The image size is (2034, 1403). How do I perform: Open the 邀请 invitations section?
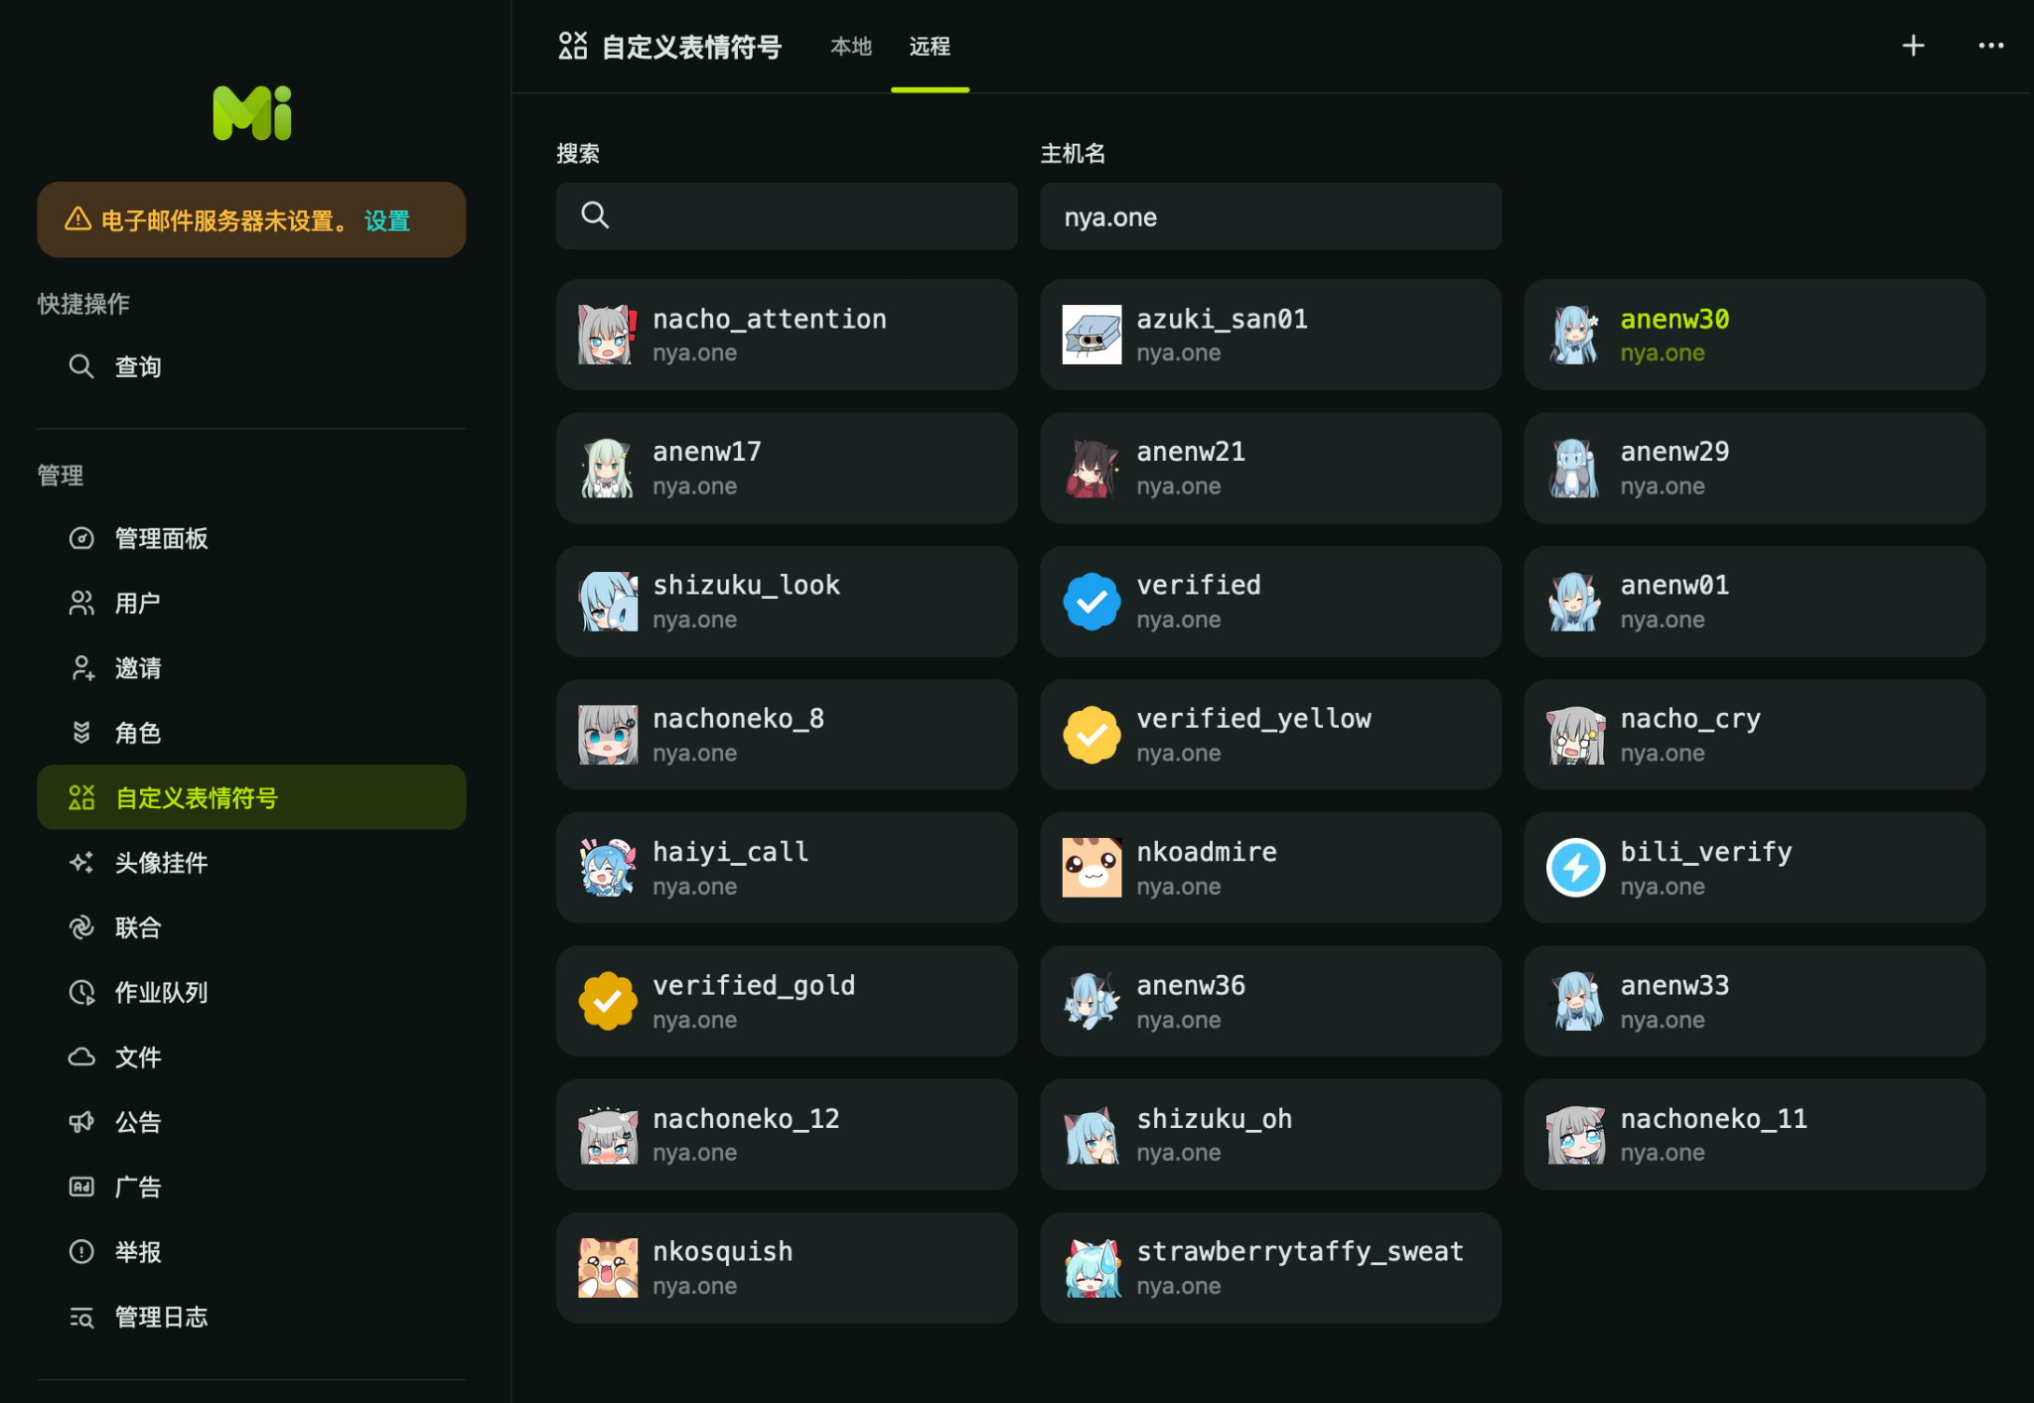[x=137, y=667]
